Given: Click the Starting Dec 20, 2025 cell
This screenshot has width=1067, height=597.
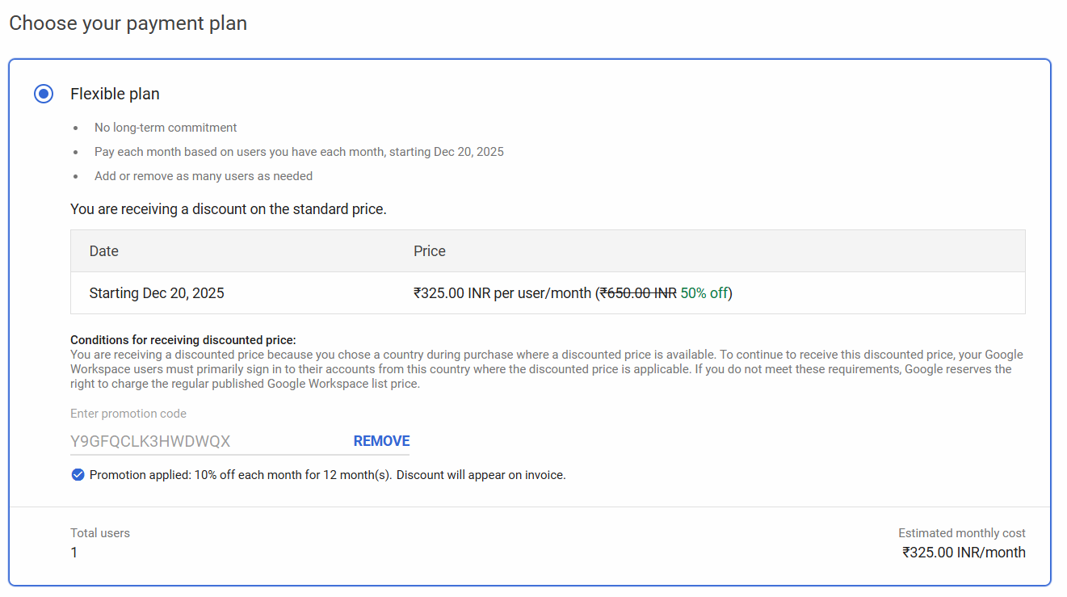Looking at the screenshot, I should 157,293.
